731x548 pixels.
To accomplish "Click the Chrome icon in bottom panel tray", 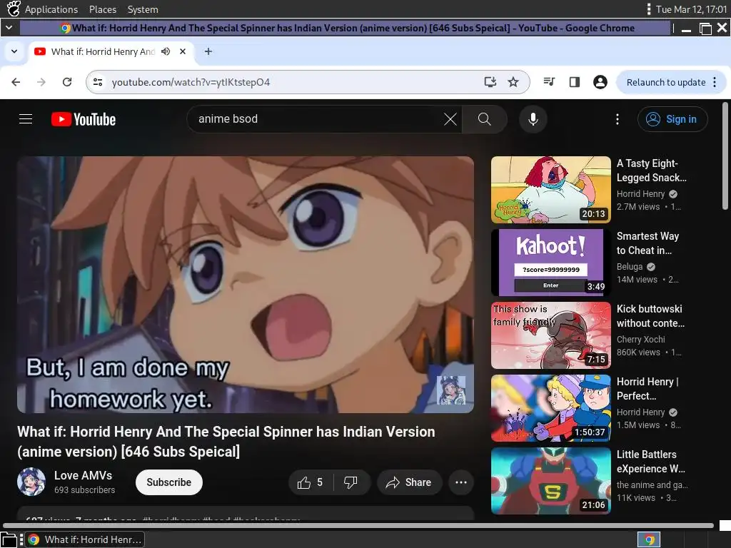I will pos(649,539).
